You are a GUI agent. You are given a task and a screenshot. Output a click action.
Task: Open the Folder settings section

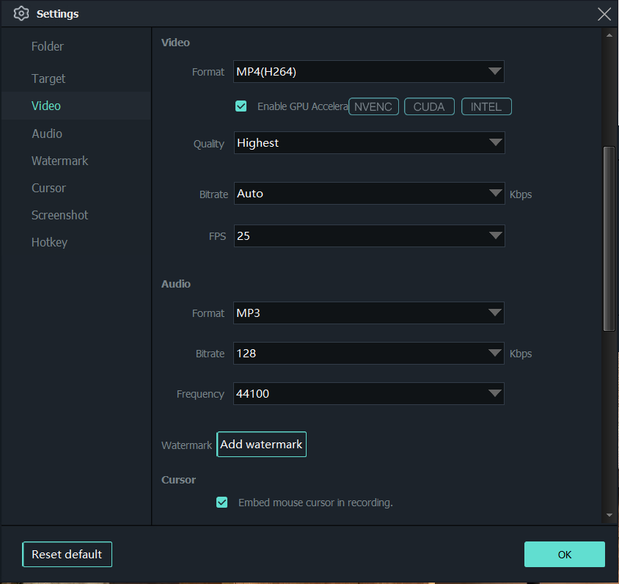tap(48, 47)
